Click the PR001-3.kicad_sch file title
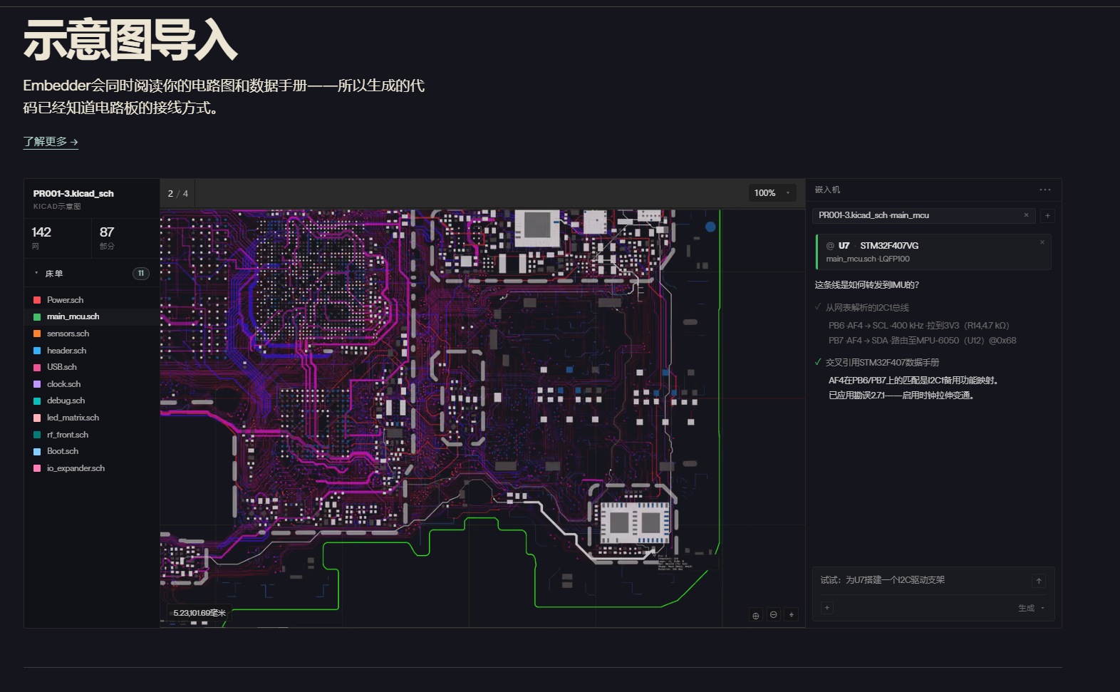The image size is (1120, 692). [73, 194]
